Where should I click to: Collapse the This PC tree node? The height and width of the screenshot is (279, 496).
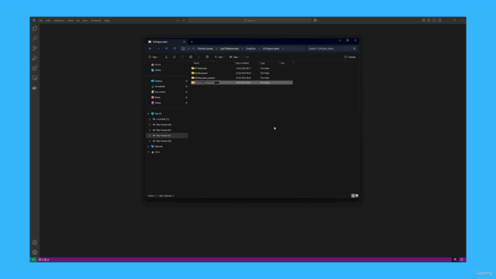(148, 114)
